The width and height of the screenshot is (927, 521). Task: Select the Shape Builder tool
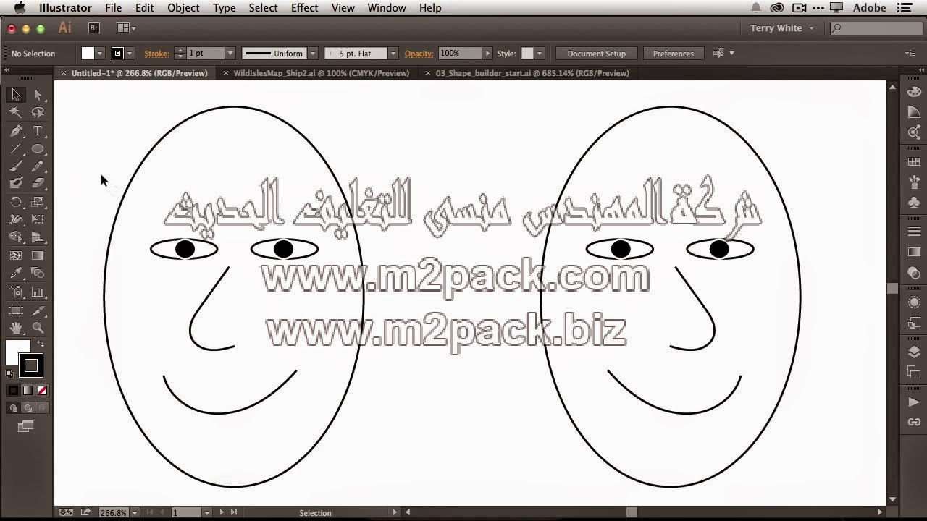[15, 237]
